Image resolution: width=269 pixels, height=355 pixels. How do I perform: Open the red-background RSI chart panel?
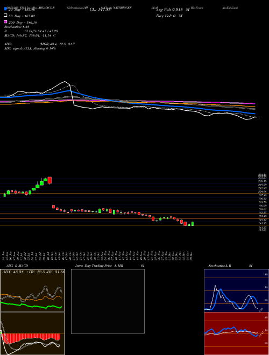[x=236, y=333]
